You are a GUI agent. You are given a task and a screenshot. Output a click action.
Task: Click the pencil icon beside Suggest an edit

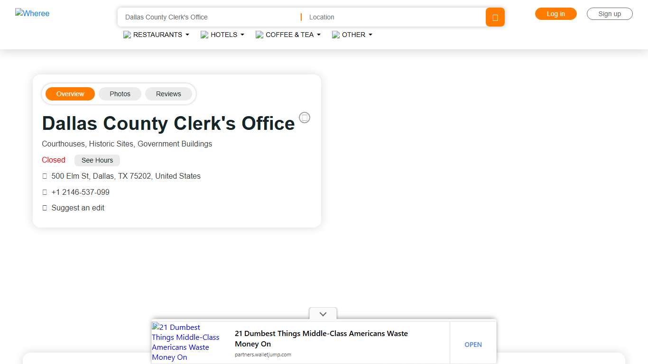coord(45,208)
